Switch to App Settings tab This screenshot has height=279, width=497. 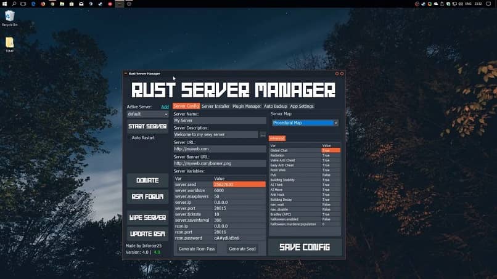[302, 106]
